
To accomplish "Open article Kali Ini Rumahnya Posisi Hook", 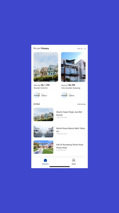I will [70, 146].
